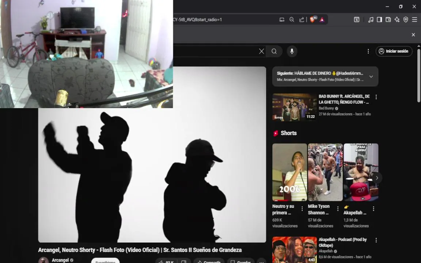Open options for Akapellah short
Screen dimensions: 421x263
(x=373, y=209)
